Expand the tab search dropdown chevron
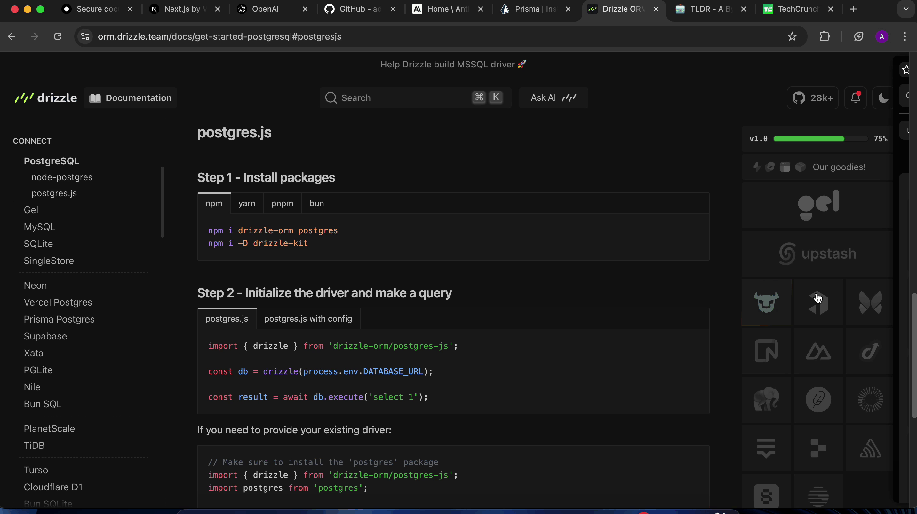The image size is (917, 514). (x=906, y=9)
